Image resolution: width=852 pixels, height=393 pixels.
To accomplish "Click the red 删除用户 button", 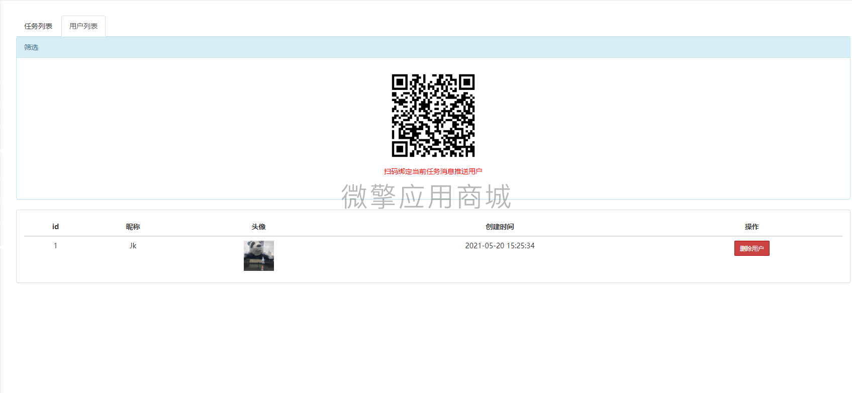I will click(751, 248).
